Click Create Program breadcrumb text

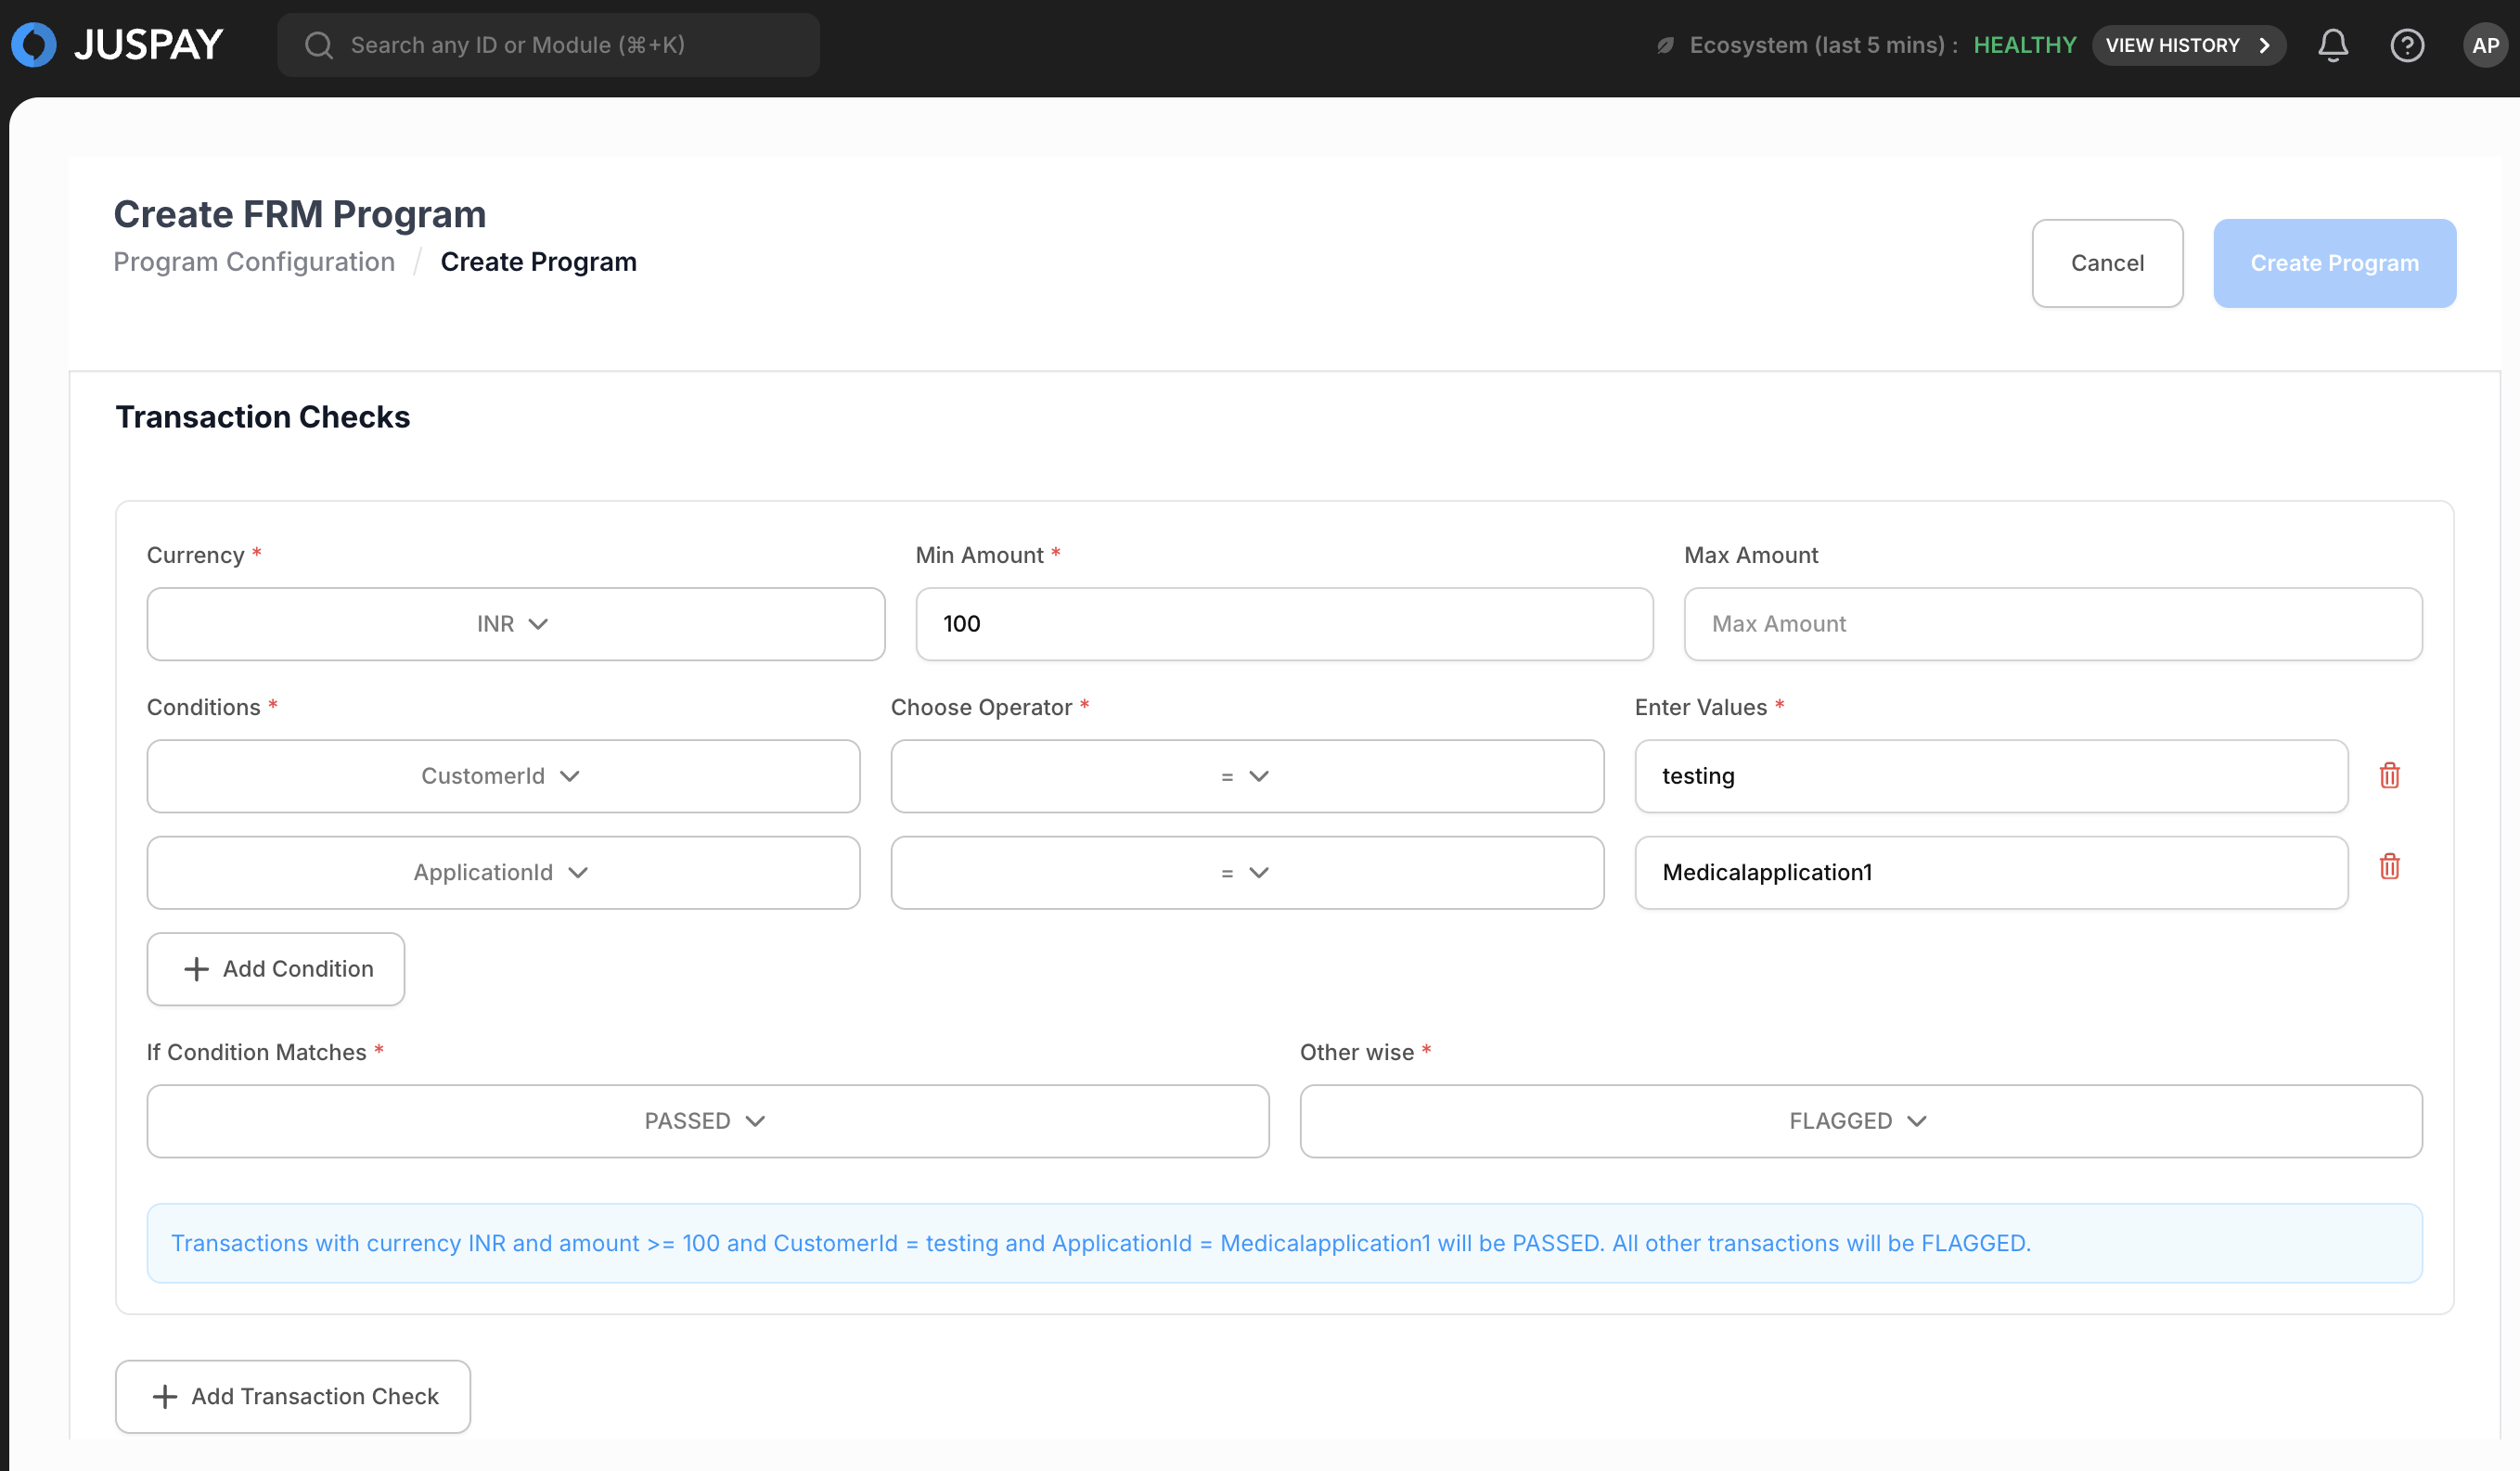click(x=538, y=262)
